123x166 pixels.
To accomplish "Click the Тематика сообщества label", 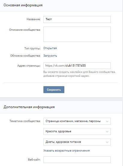I will (x=25, y=121).
